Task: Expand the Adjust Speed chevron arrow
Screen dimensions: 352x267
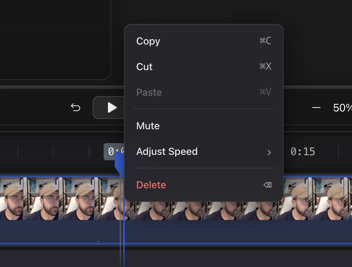Action: [x=269, y=153]
